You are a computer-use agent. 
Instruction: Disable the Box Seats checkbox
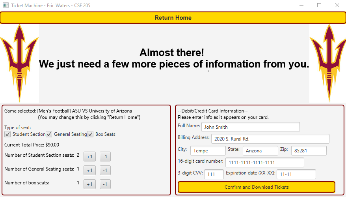tap(90, 134)
